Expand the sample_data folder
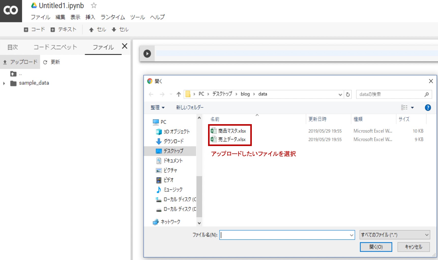The width and height of the screenshot is (438, 260). coord(4,83)
